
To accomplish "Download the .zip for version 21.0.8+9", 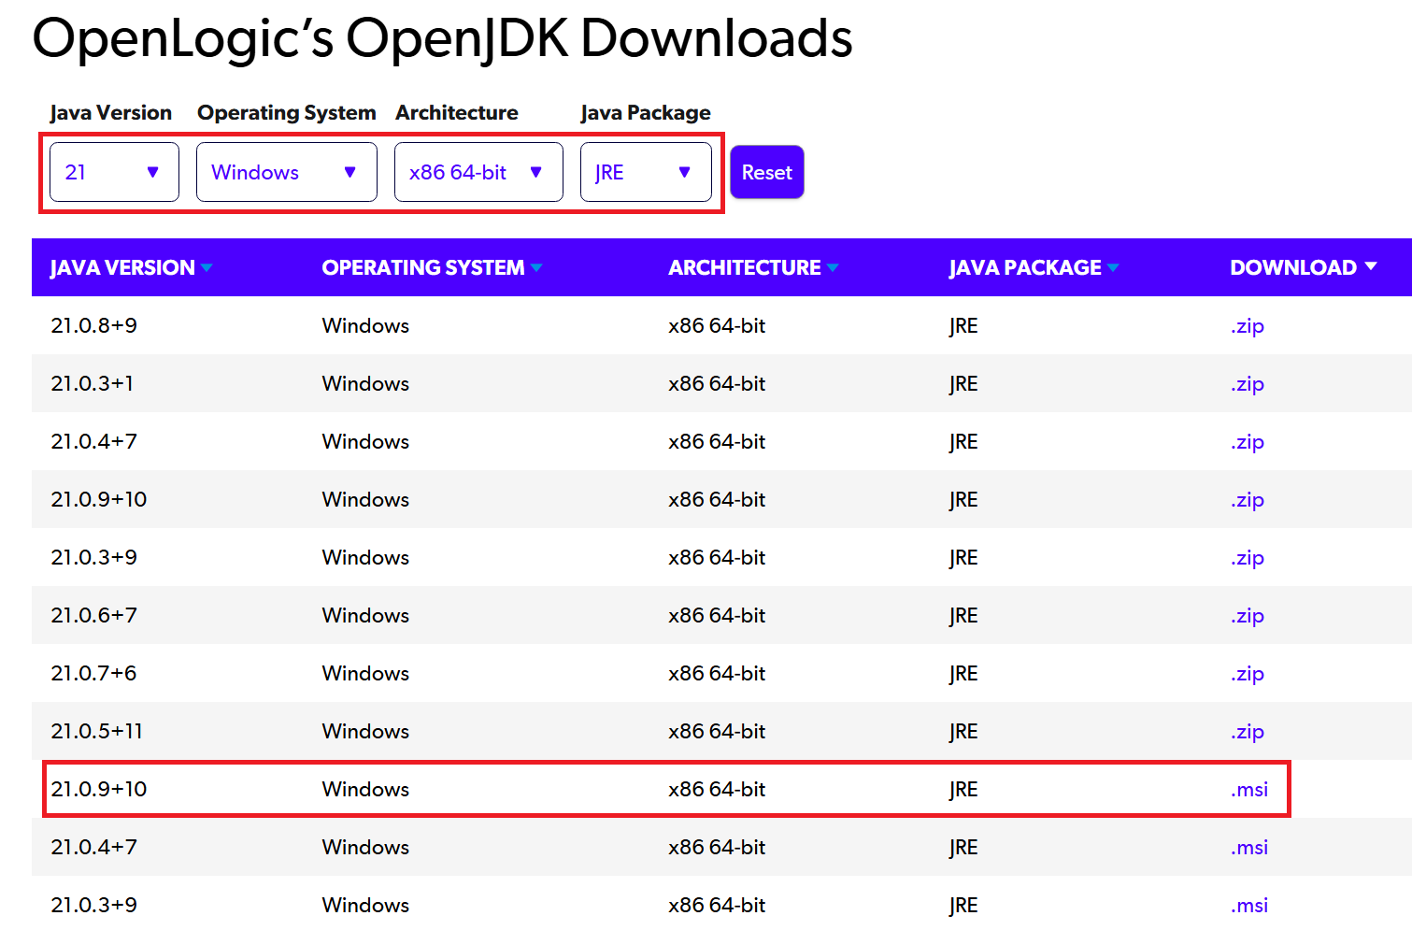I will (1247, 326).
